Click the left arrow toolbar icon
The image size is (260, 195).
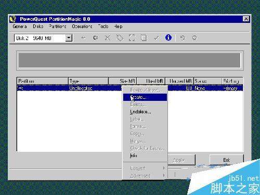point(83,37)
